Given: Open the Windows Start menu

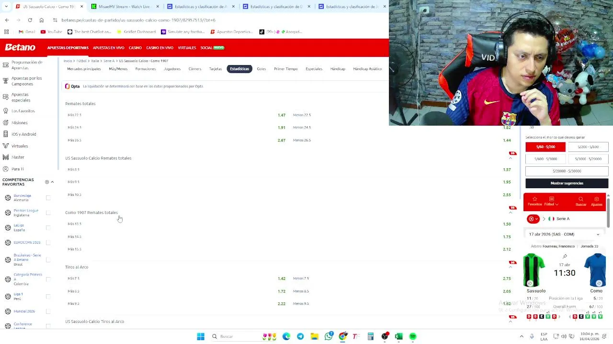Looking at the screenshot, I should 201,336.
